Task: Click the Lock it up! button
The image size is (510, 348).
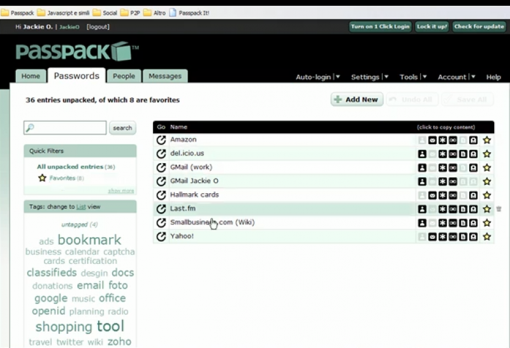Action: [x=432, y=27]
